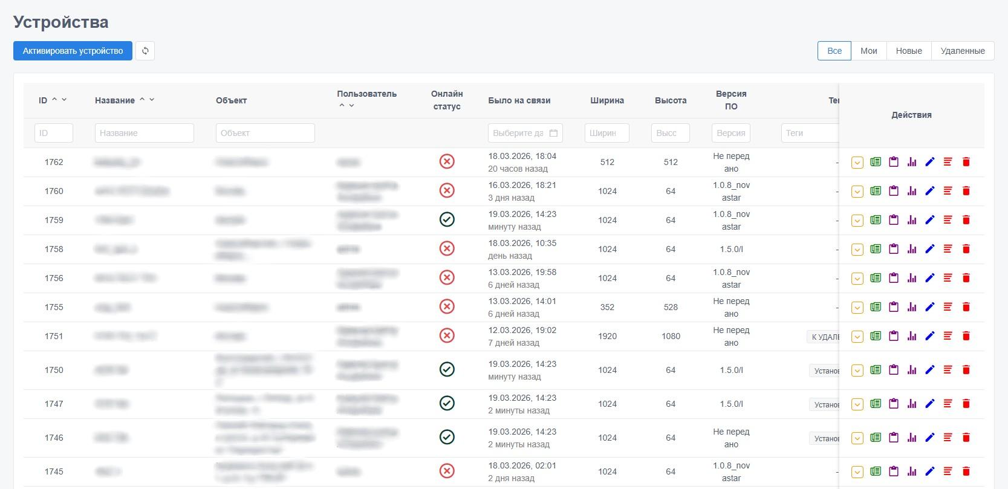Image resolution: width=1008 pixels, height=489 pixels.
Task: Click the red offline status icon for 1760
Action: coord(447,191)
